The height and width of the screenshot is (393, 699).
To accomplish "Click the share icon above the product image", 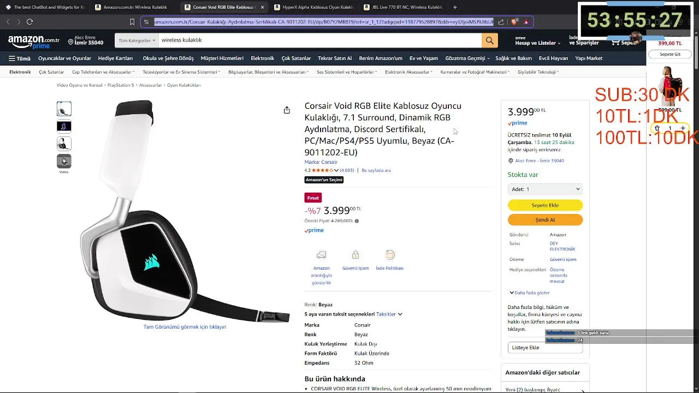I will (x=287, y=110).
